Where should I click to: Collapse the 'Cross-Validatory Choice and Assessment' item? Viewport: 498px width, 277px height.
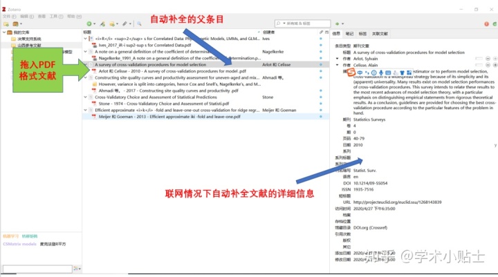[x=86, y=97]
